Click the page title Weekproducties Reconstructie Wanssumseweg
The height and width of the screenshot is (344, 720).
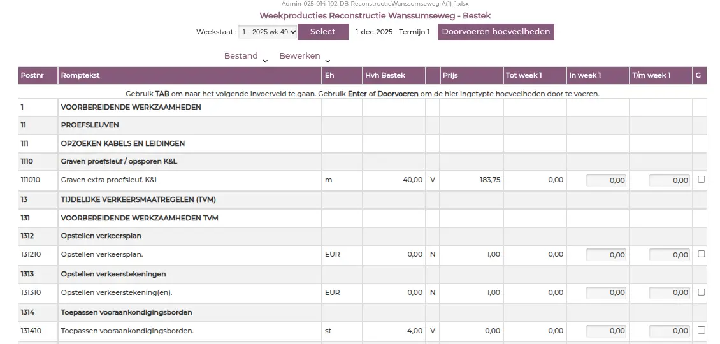tap(375, 16)
